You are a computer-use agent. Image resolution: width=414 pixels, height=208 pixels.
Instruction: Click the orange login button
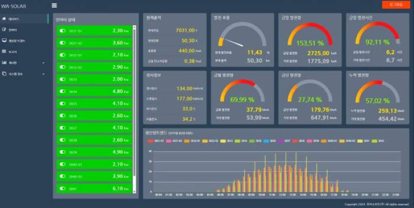coord(395,5)
